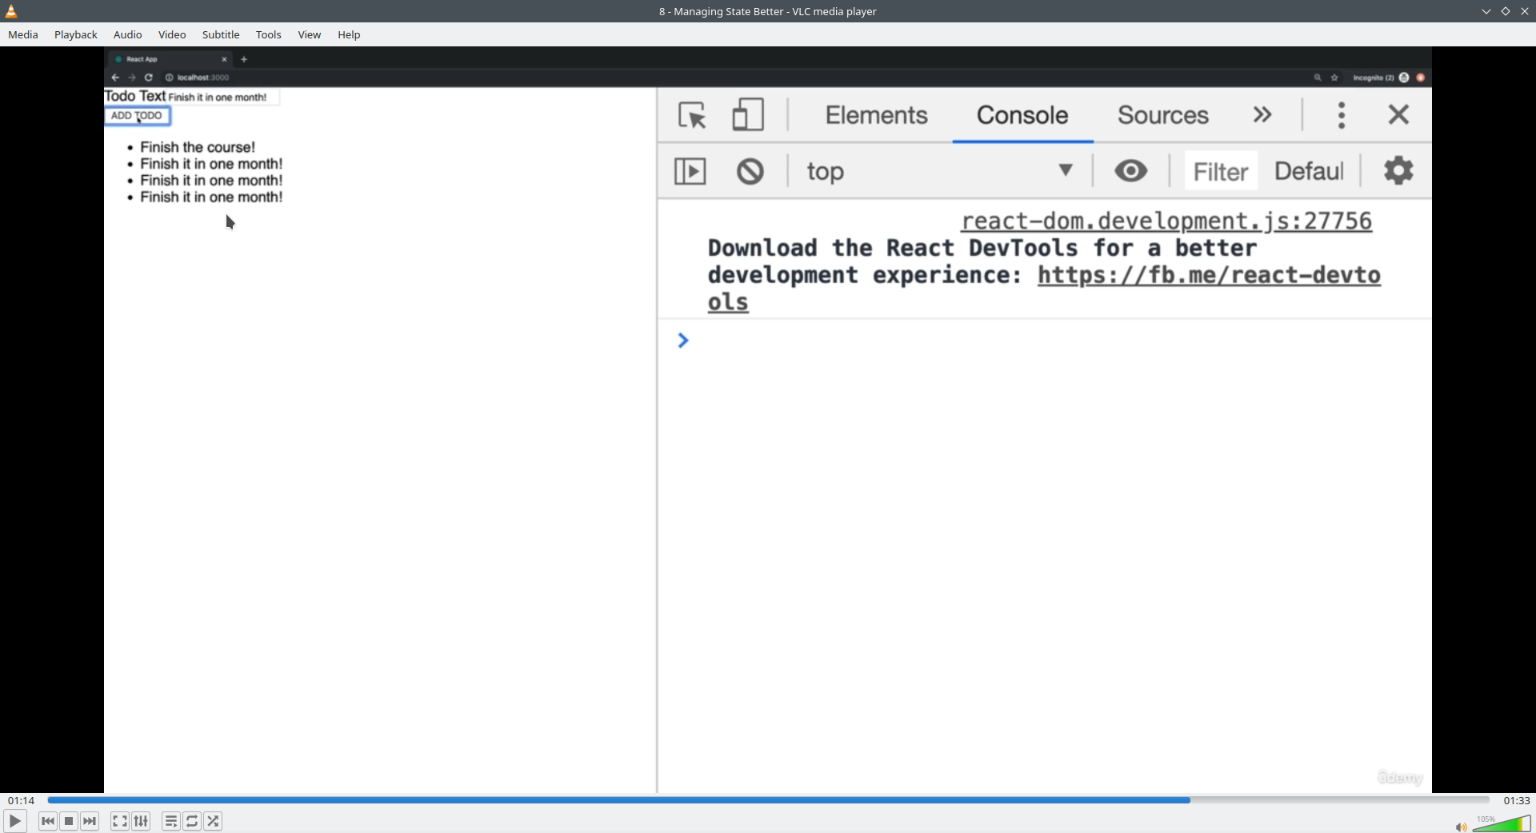This screenshot has height=833, width=1536.
Task: Open the View menu
Action: (x=310, y=34)
